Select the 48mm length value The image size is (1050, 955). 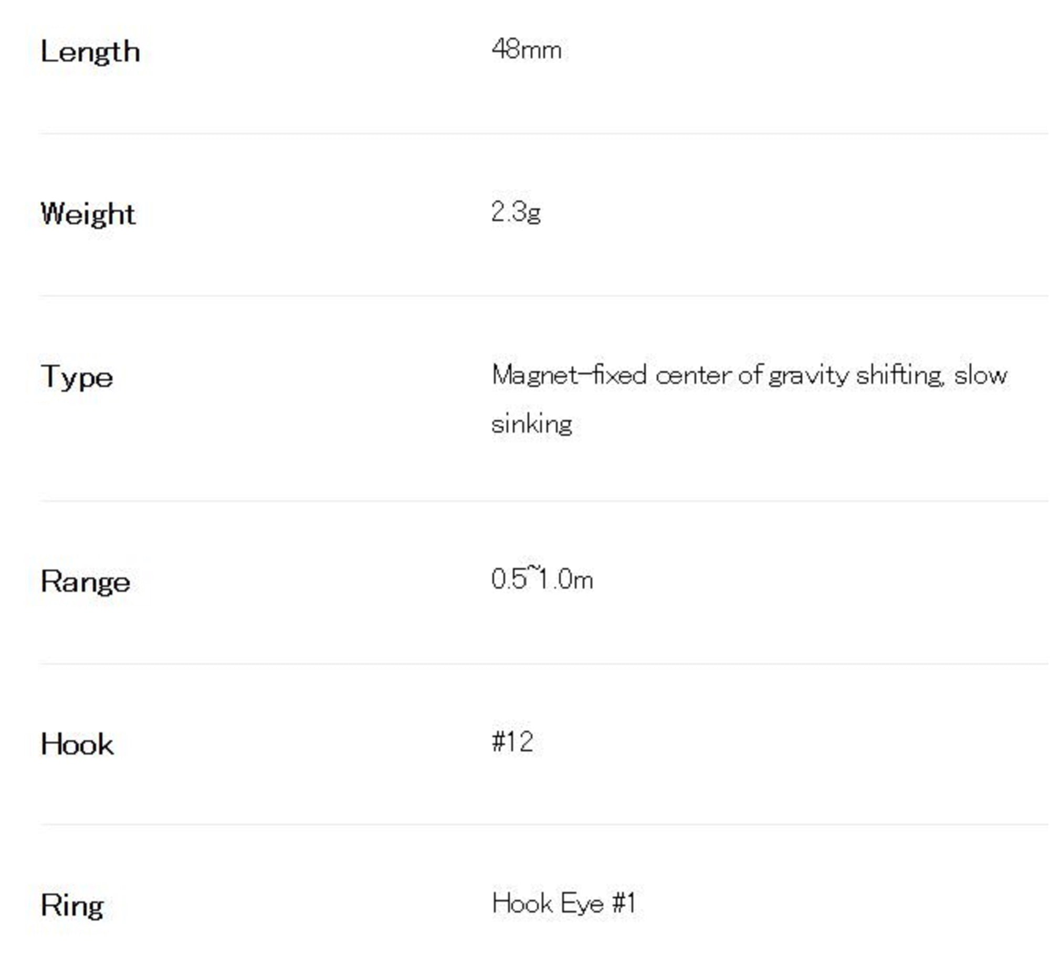(x=526, y=50)
